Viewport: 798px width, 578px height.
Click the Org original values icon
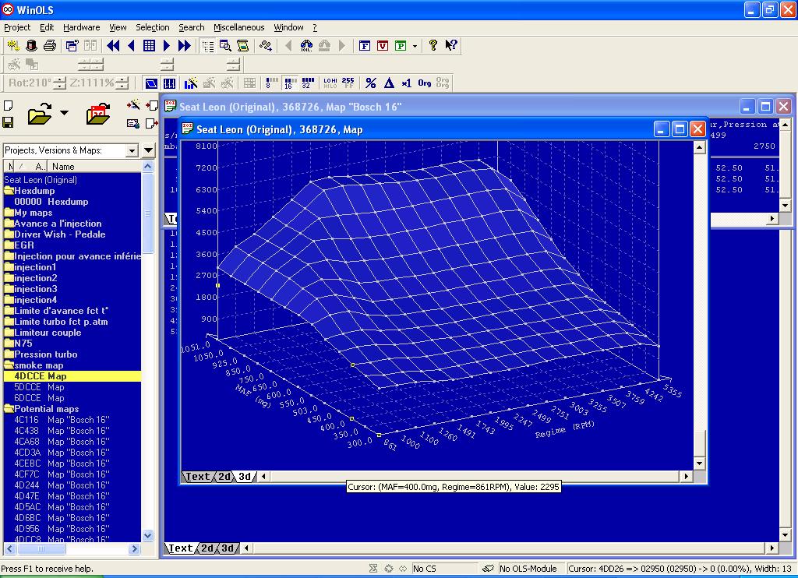pos(425,83)
